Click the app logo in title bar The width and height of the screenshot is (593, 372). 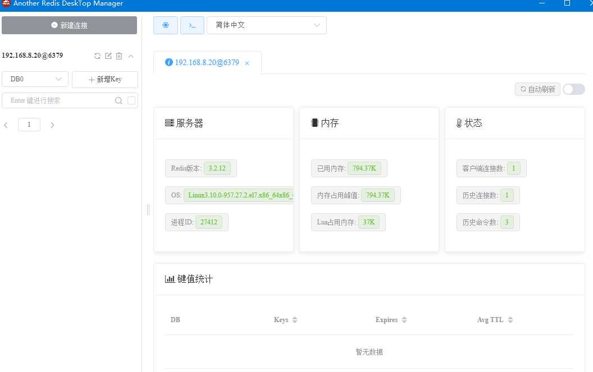pyautogui.click(x=6, y=3)
